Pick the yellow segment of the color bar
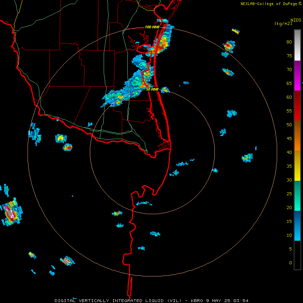 [297, 166]
